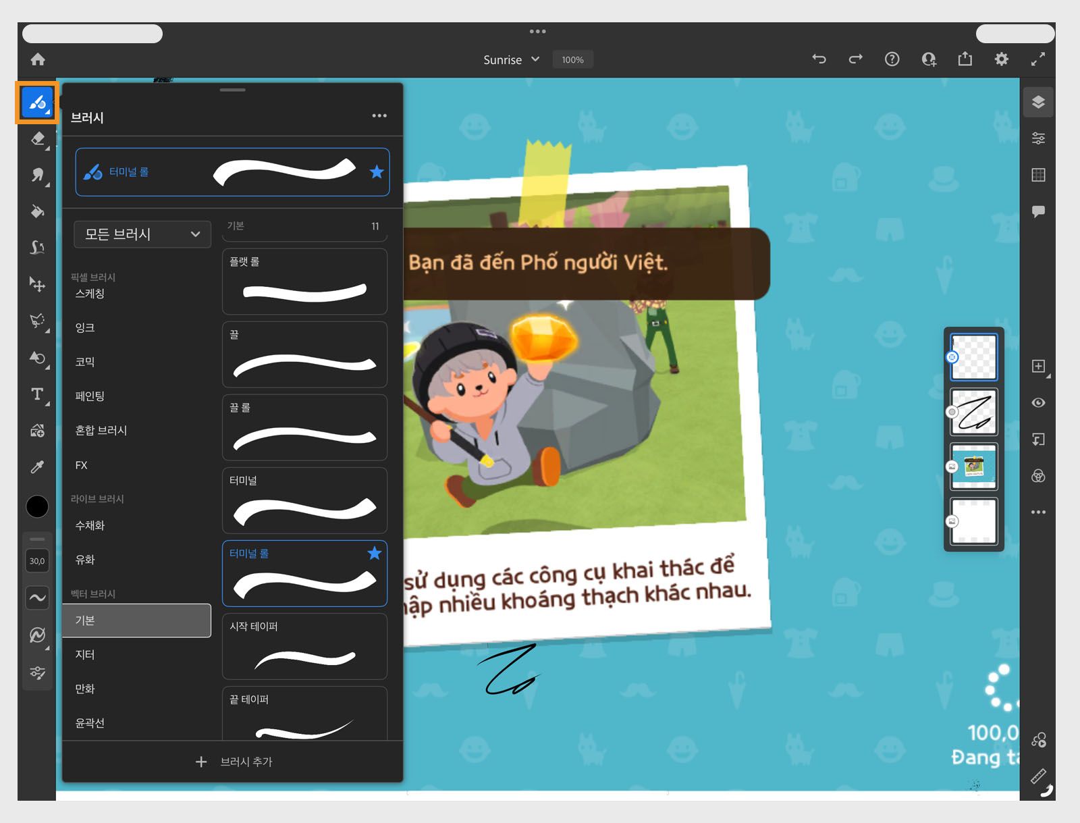Open brush smoothing control
Image resolution: width=1080 pixels, height=823 pixels.
pos(37,598)
